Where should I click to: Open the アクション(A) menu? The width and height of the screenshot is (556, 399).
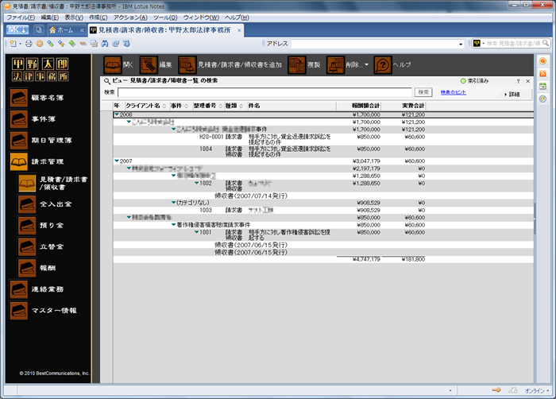(130, 17)
